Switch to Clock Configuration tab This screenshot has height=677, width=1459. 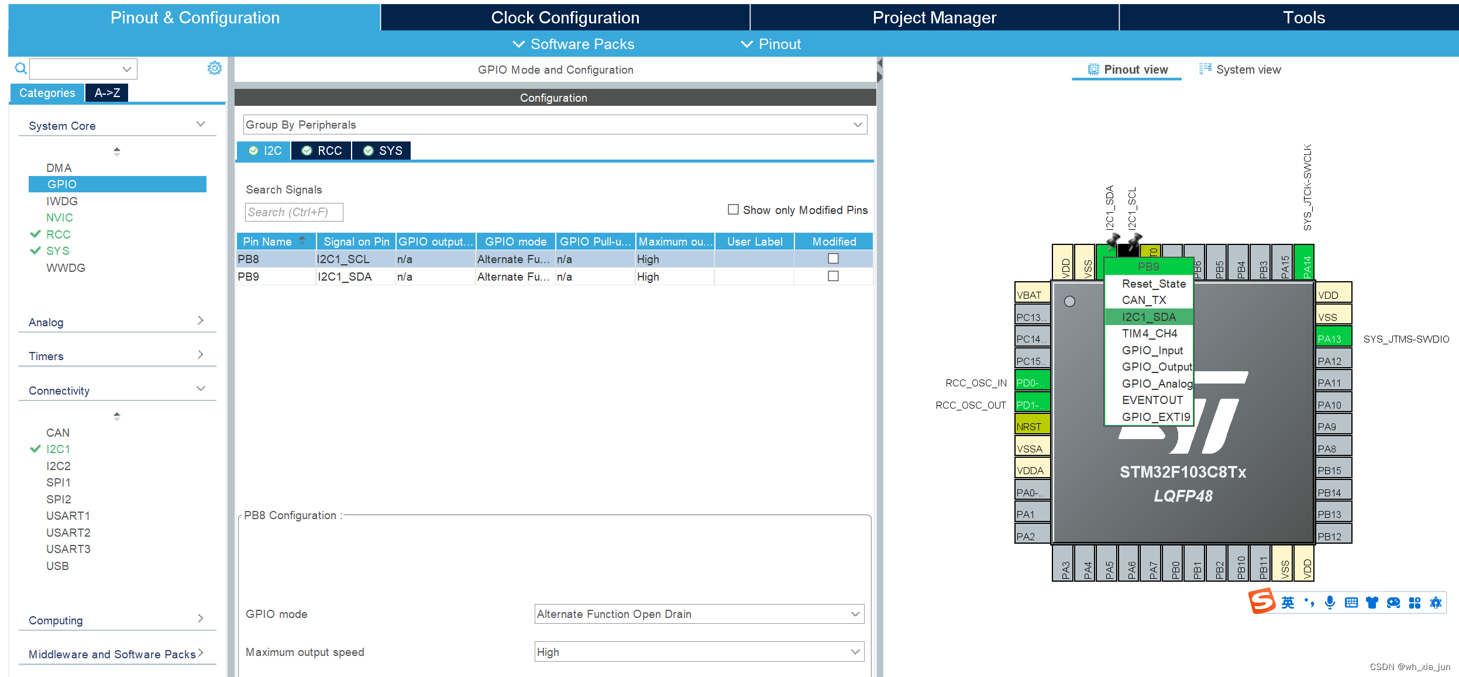[565, 18]
